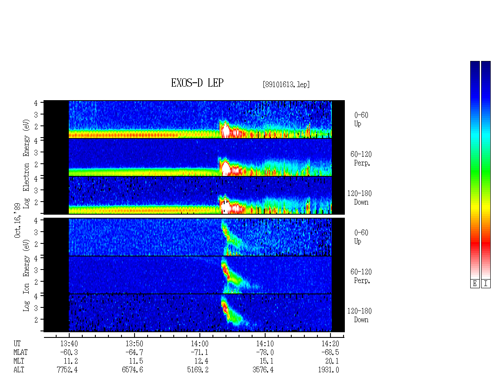Click the MLAT value -78.0
492x381 pixels.
click(x=265, y=352)
